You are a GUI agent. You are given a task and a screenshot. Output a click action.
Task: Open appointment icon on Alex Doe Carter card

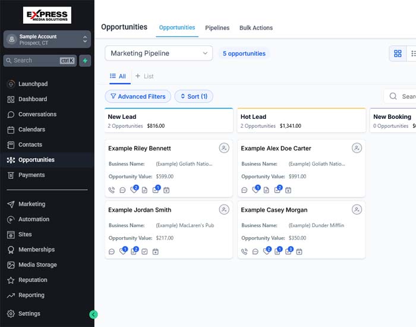(x=288, y=190)
